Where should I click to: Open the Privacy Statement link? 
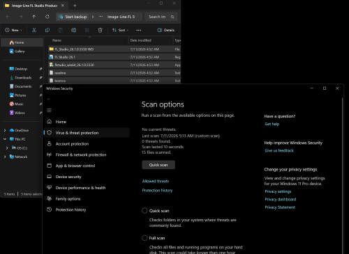pyautogui.click(x=280, y=207)
